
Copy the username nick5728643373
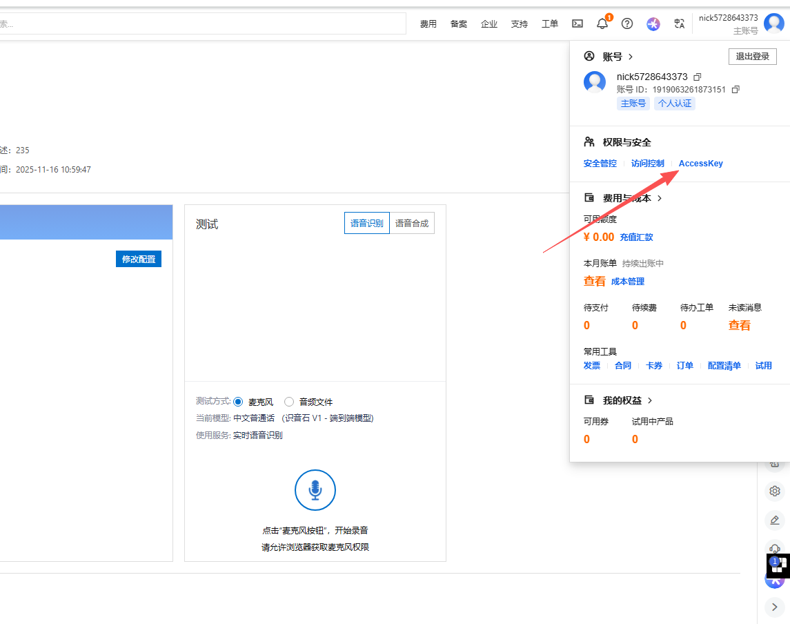tap(698, 77)
